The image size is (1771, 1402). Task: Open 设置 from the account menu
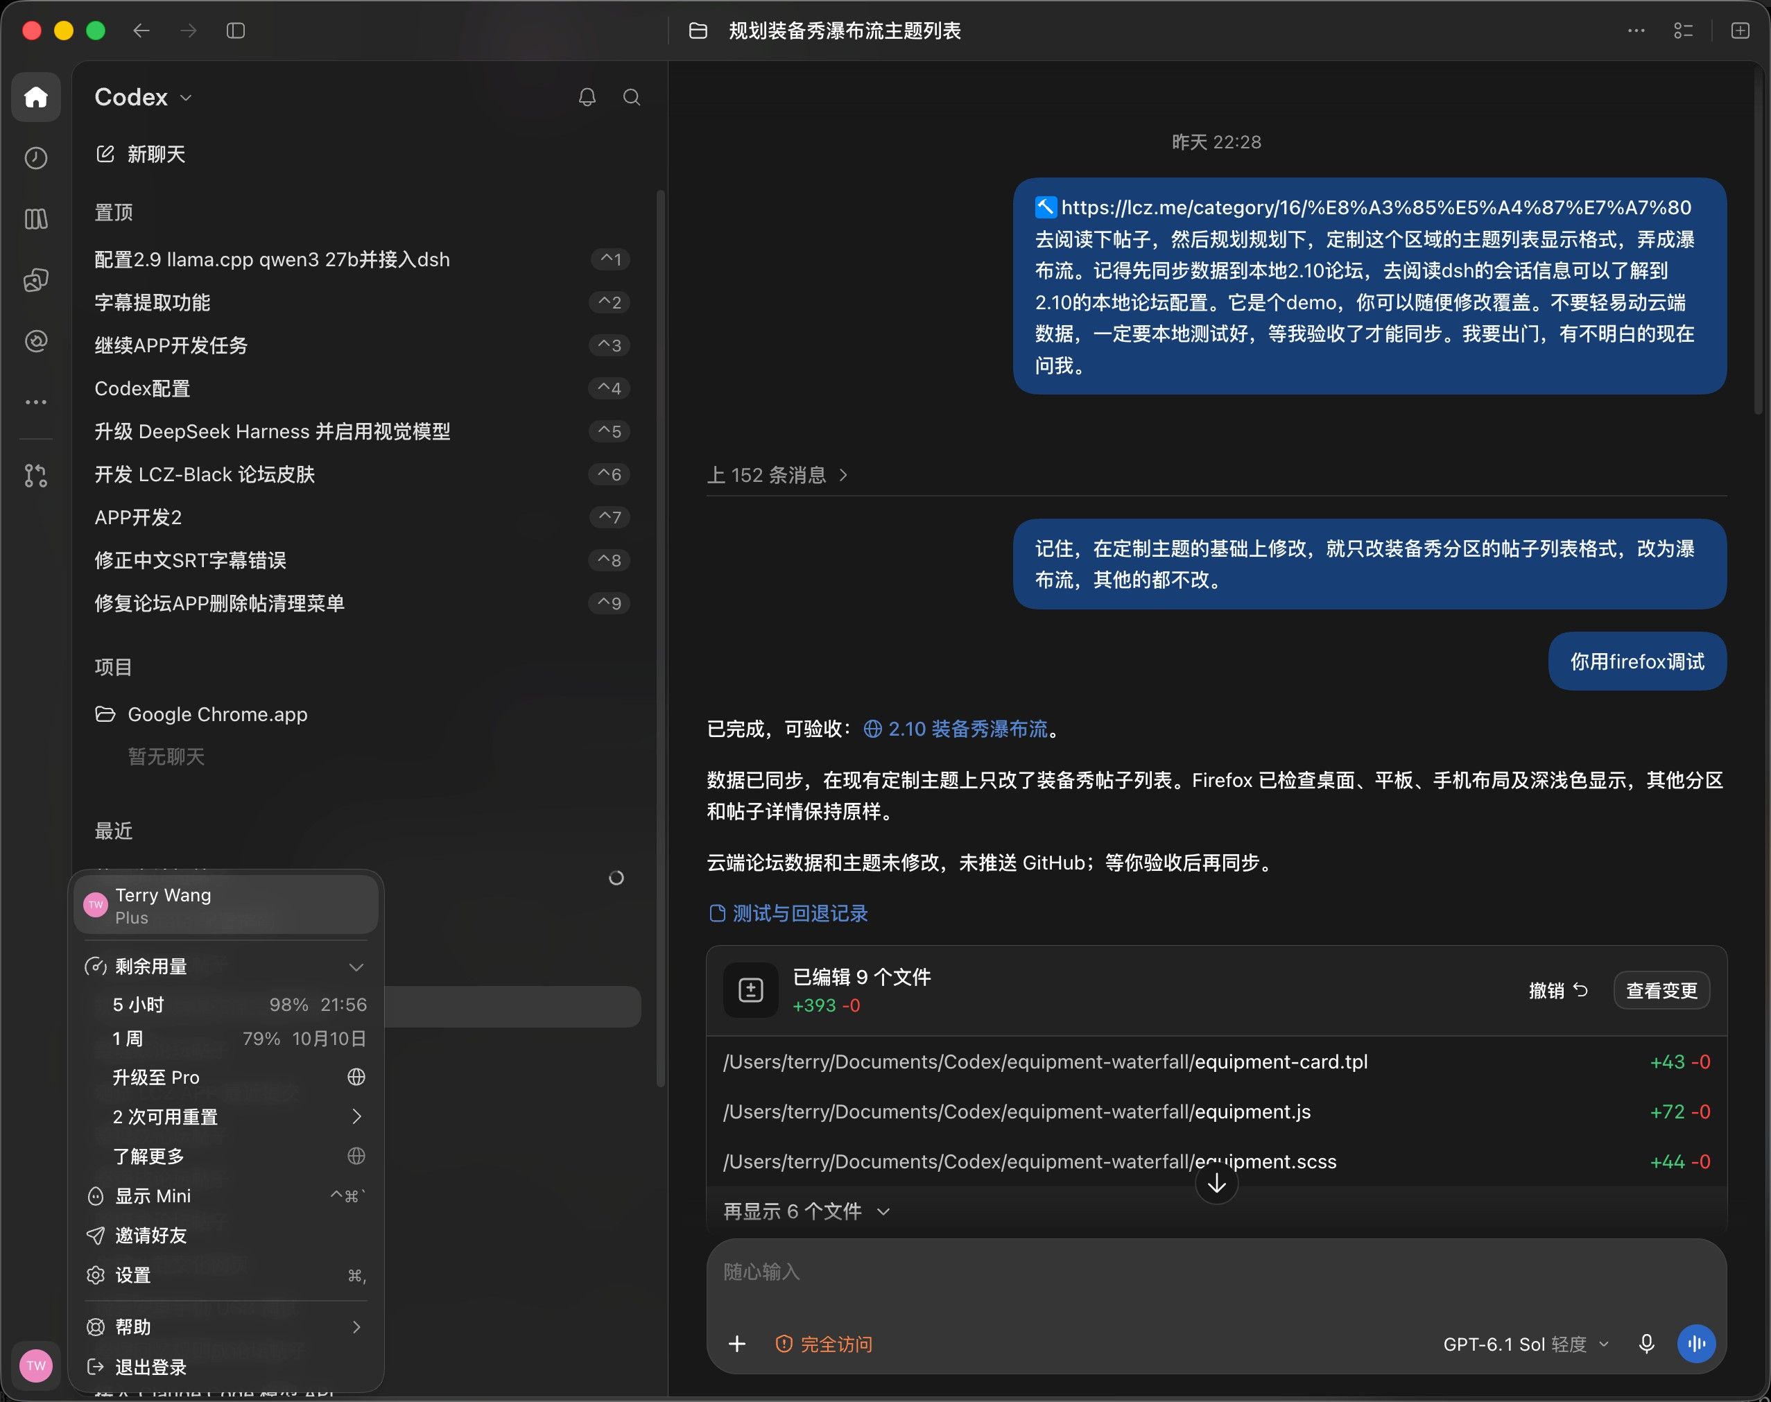(225, 1275)
